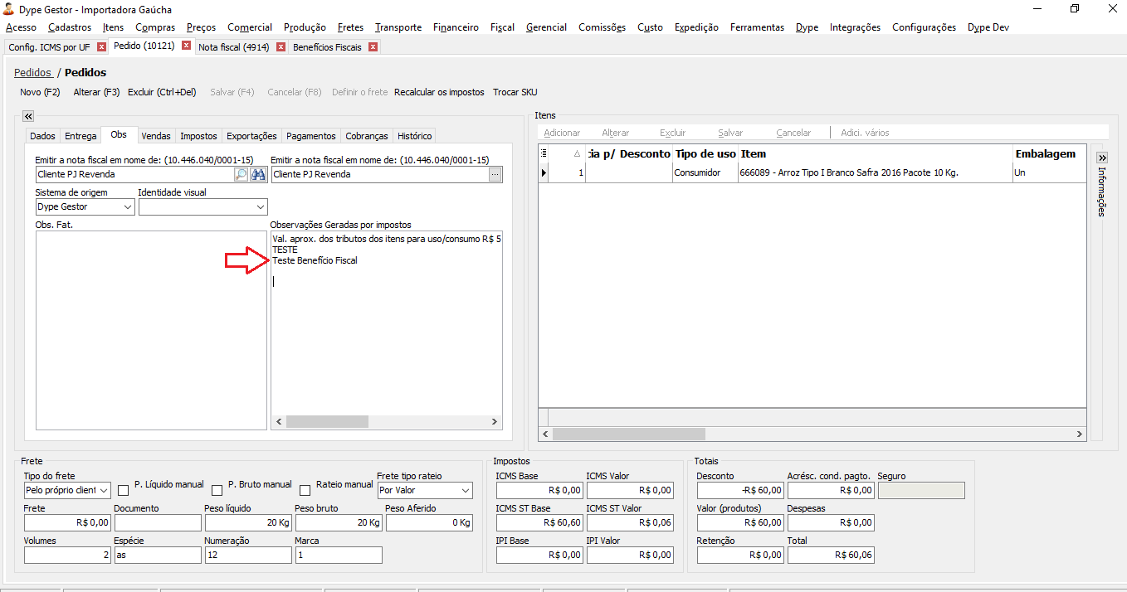The image size is (1127, 592).
Task: Open the Sistema de origem dropdown
Action: point(127,206)
